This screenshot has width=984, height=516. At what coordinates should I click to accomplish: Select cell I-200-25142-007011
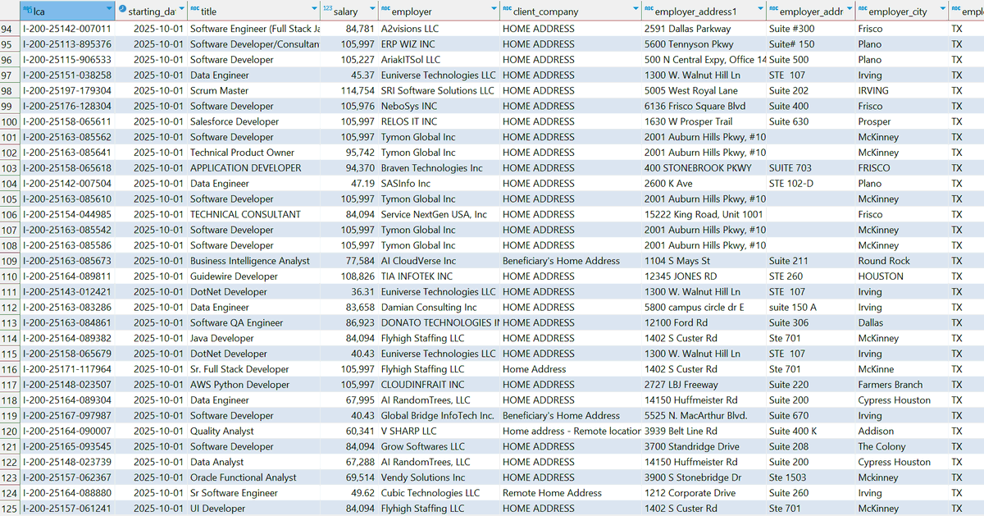[x=68, y=29]
